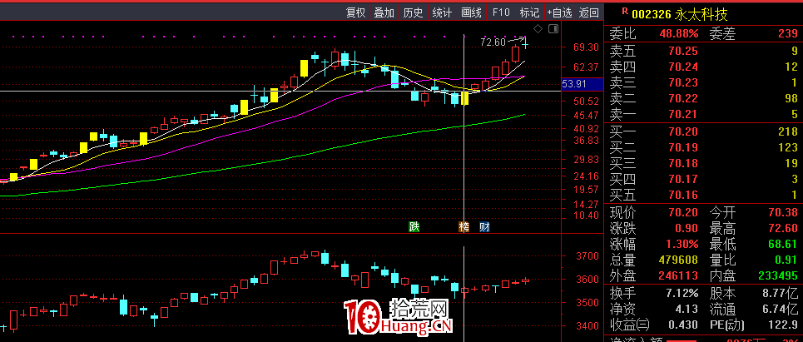The width and height of the screenshot is (803, 342).
Task: Click the 买一 volume 218
Action: (x=788, y=132)
